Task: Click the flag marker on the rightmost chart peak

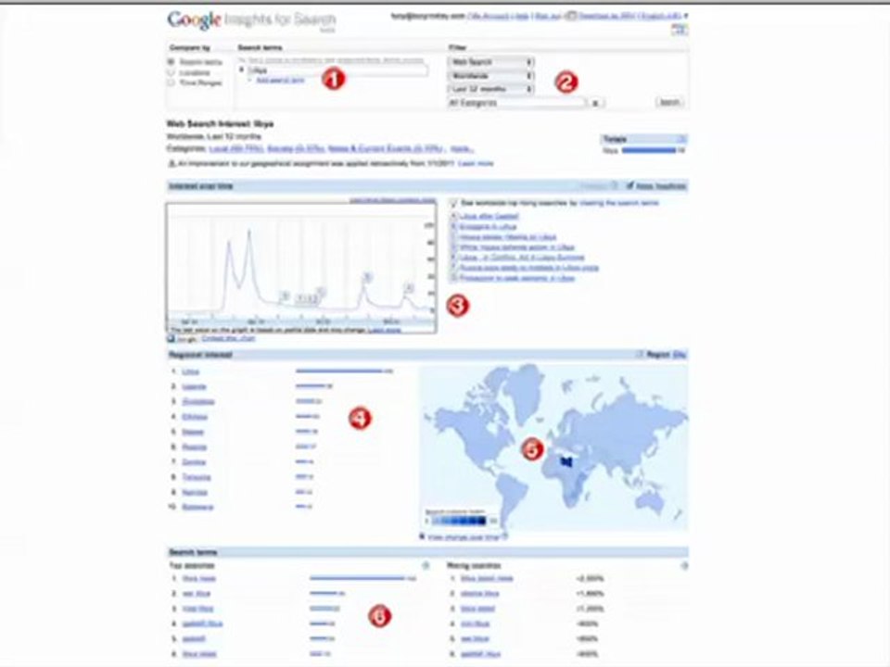Action: 409,288
